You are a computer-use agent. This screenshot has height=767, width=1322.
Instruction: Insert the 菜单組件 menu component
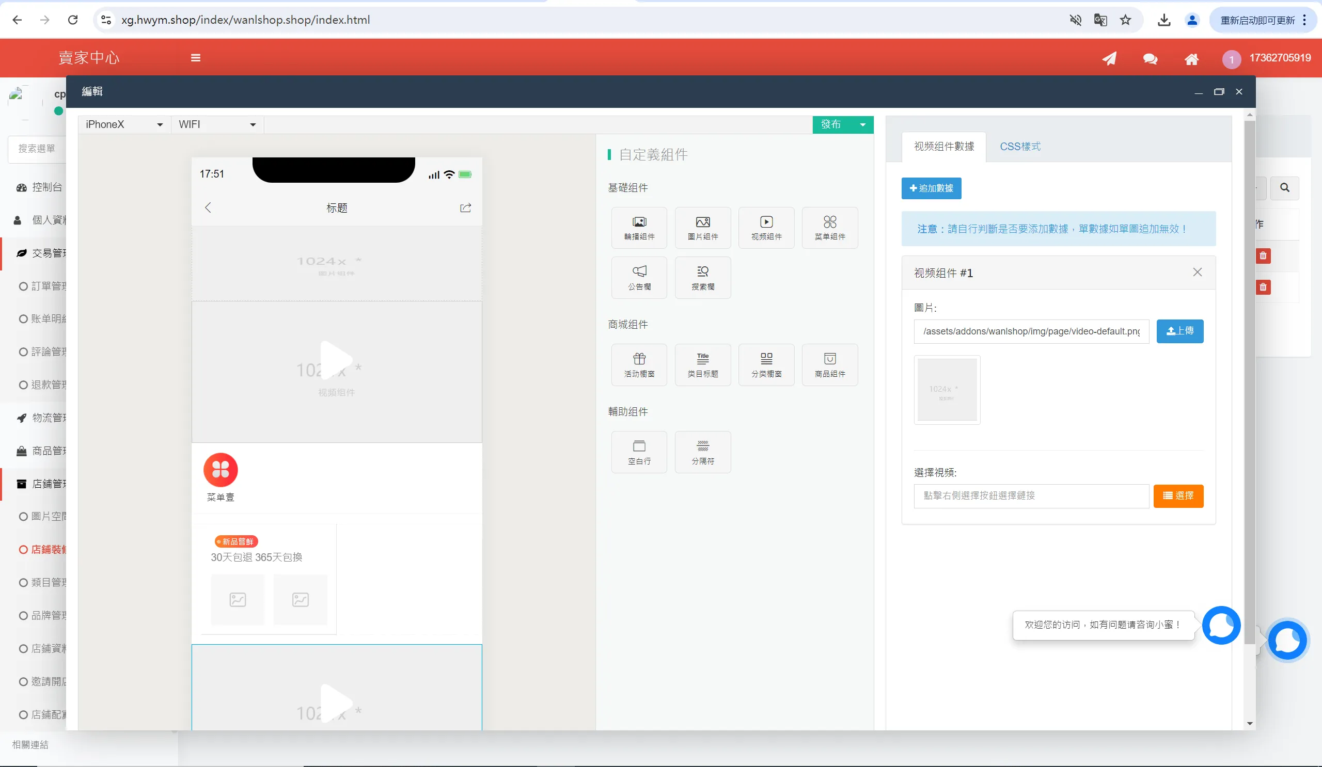(x=829, y=228)
